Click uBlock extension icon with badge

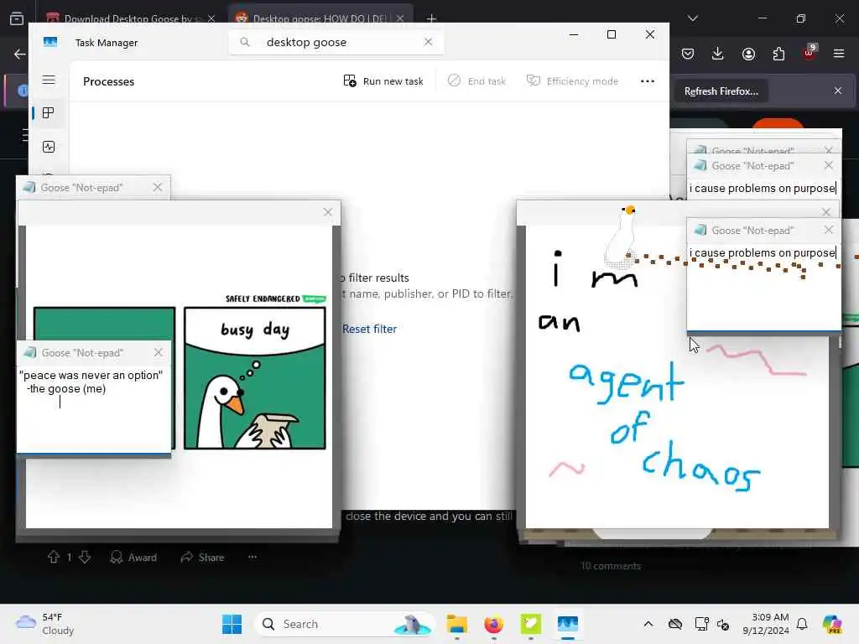[810, 53]
